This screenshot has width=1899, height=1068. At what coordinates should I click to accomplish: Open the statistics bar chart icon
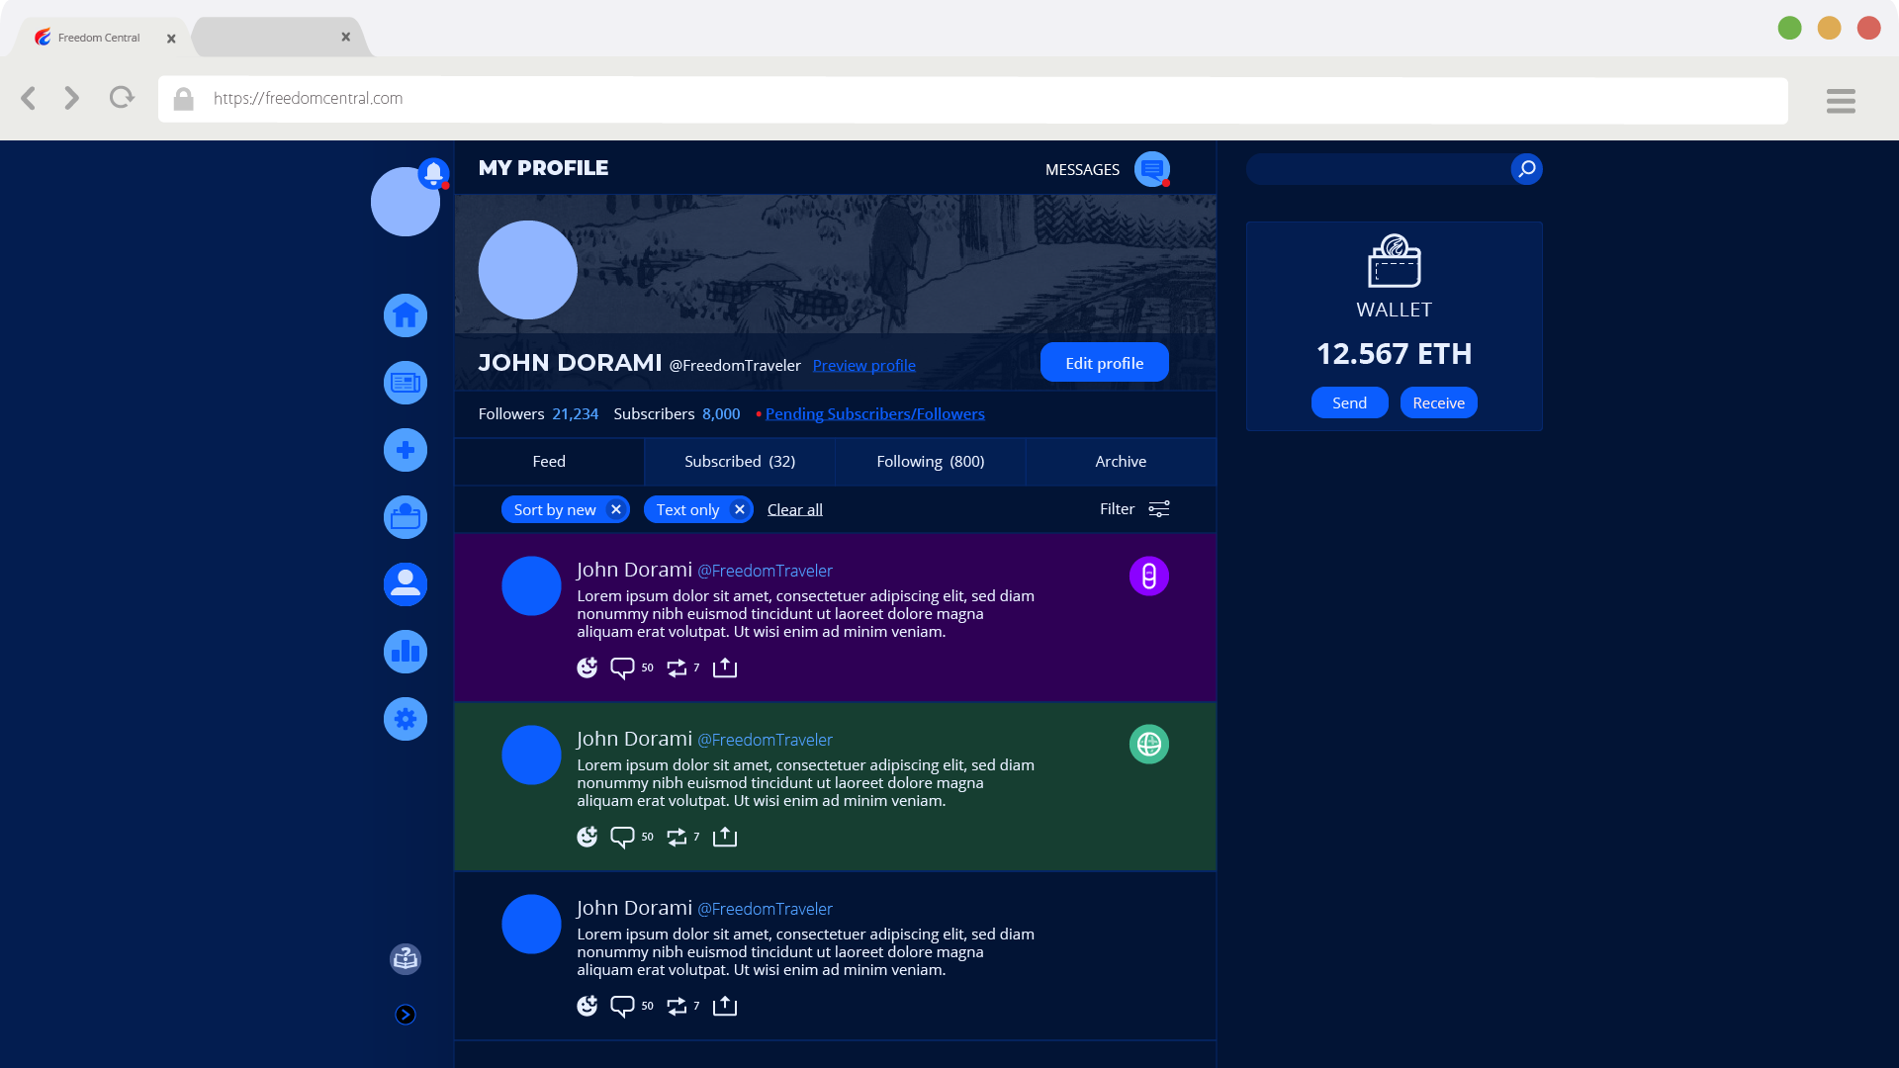pyautogui.click(x=406, y=652)
